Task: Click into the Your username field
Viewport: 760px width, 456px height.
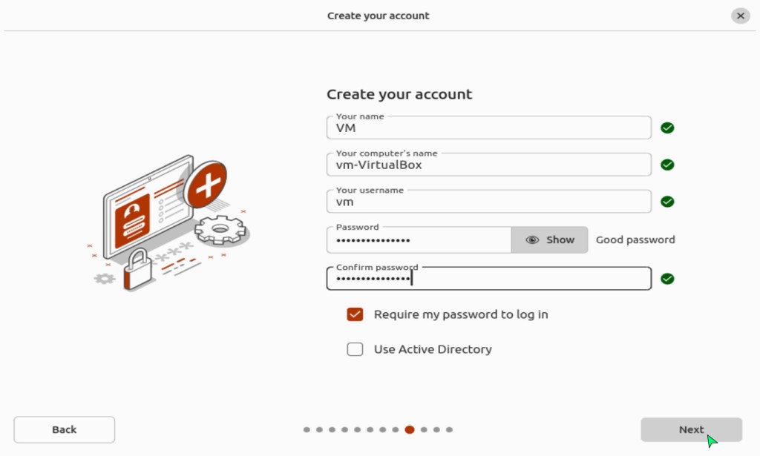Action: click(x=488, y=202)
